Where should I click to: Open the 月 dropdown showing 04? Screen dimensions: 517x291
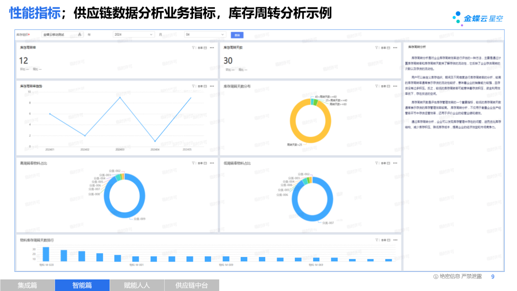(204, 34)
